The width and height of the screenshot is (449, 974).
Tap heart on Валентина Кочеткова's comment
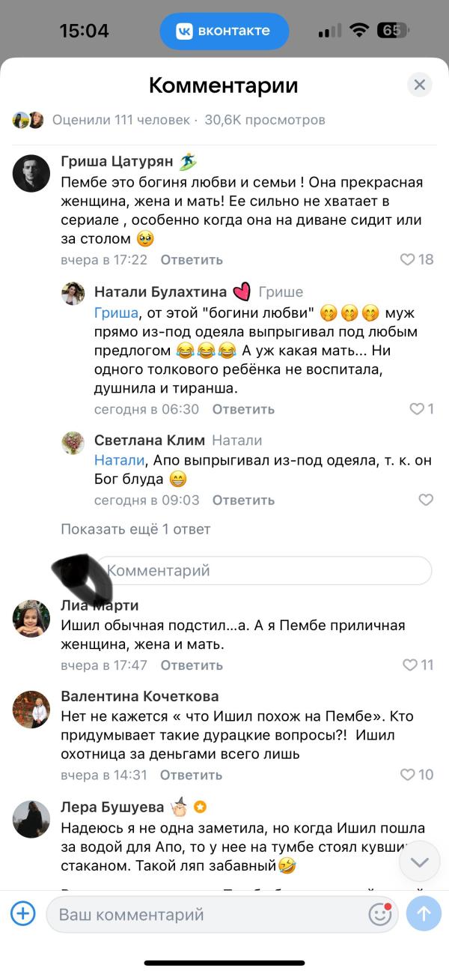pos(408,775)
